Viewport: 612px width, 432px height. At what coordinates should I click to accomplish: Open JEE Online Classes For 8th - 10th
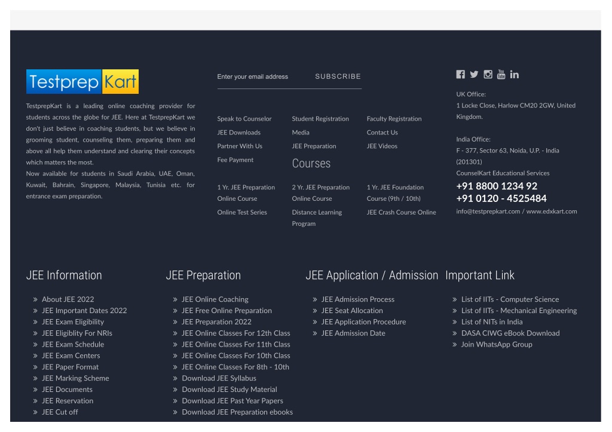coord(235,367)
